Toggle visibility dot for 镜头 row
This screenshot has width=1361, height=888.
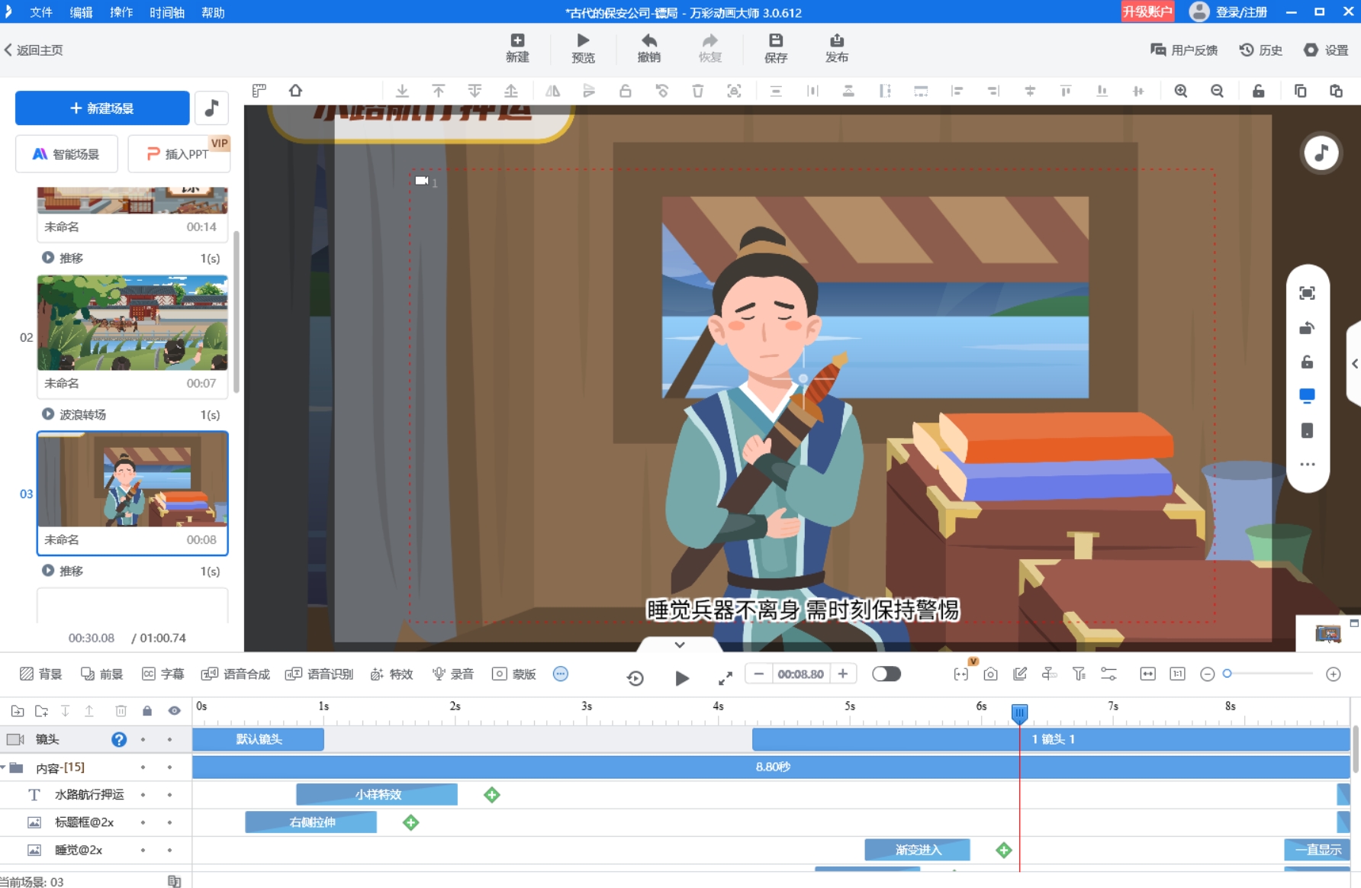tap(169, 739)
